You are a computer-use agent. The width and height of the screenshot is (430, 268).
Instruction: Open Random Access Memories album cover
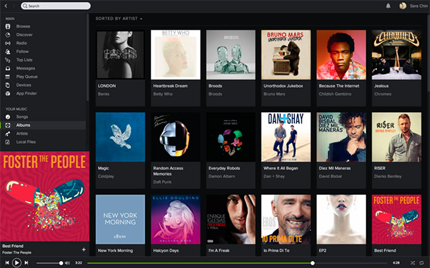(175, 137)
